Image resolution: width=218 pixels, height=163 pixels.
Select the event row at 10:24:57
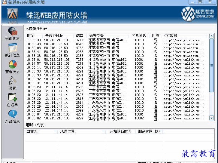point(115,63)
